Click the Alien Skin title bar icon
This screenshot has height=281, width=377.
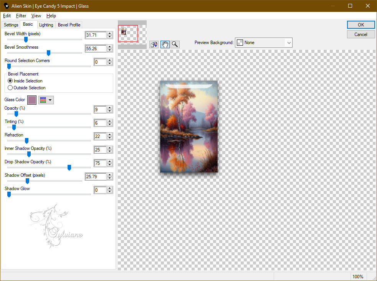click(x=6, y=6)
